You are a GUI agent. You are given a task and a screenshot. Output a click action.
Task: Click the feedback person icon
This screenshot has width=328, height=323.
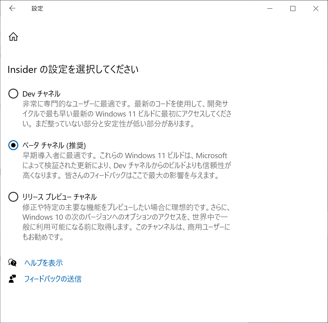[x=12, y=279]
